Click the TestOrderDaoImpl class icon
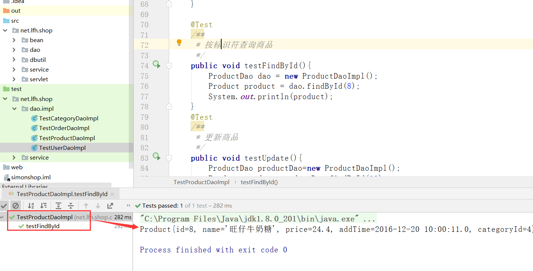Viewport: 533px width, 271px height. tap(34, 128)
